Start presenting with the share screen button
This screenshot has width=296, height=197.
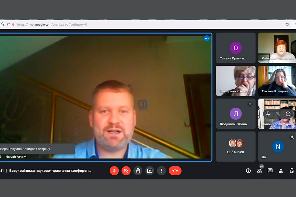(x=150, y=171)
